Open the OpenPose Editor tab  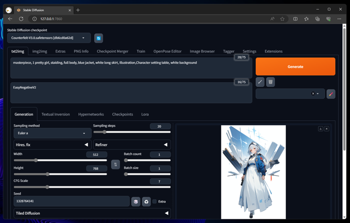pos(167,51)
